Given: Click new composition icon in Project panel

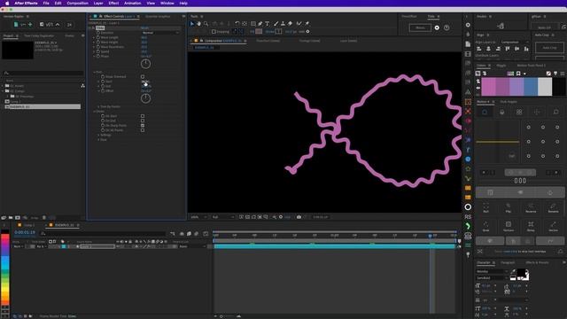Looking at the screenshot, I should click(18, 217).
